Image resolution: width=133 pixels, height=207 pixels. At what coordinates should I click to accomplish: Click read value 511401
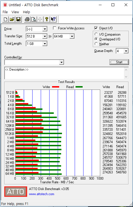[x=121, y=130]
